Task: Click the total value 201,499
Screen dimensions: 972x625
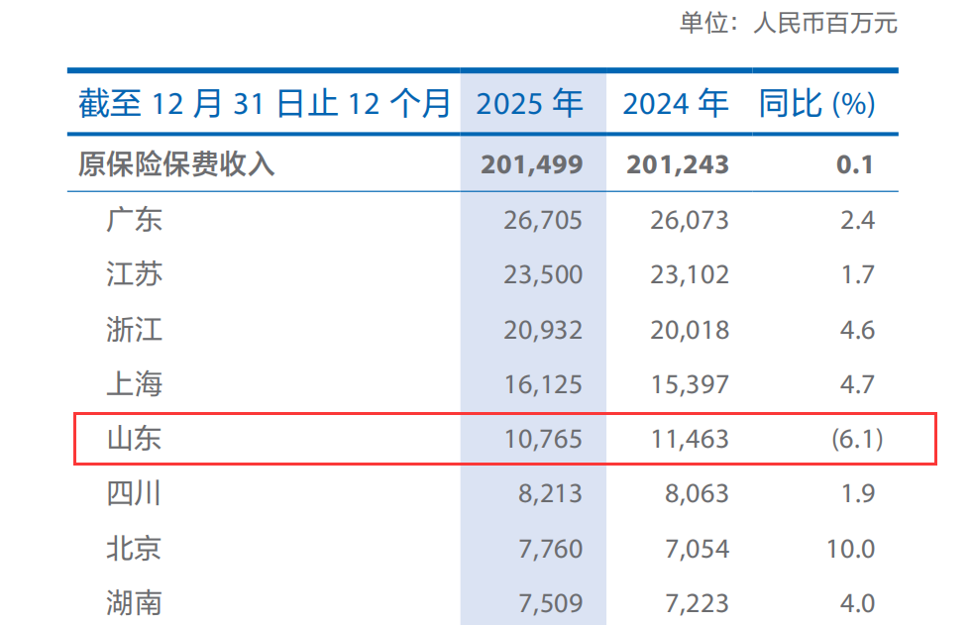Action: [532, 164]
